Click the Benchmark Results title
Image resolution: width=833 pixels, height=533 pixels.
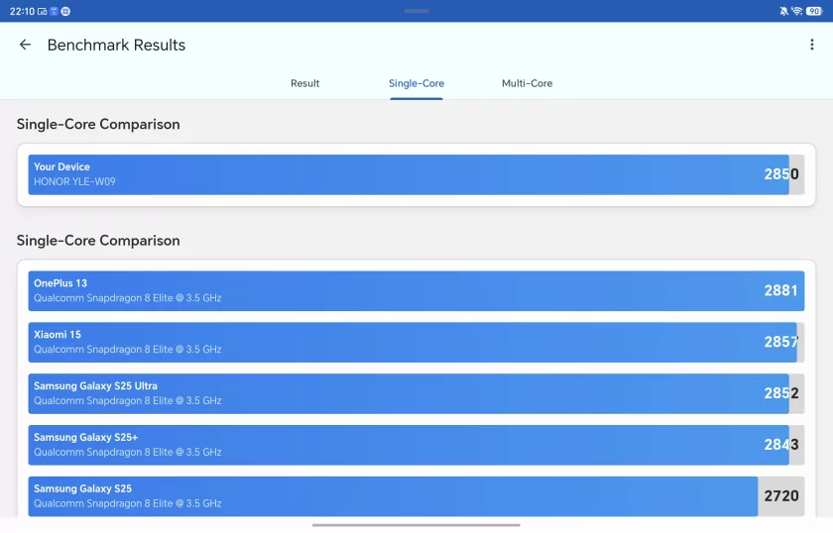(x=116, y=46)
